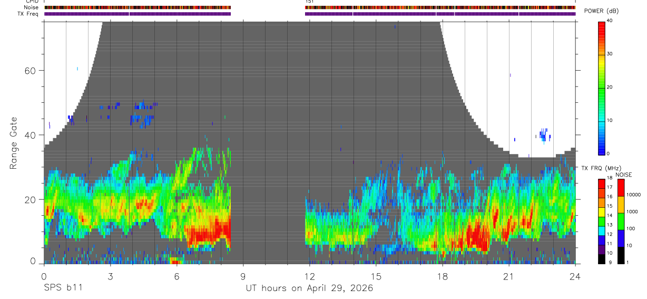Click the 10000 tick on NOISE scale
The image size is (647, 299).
click(633, 195)
